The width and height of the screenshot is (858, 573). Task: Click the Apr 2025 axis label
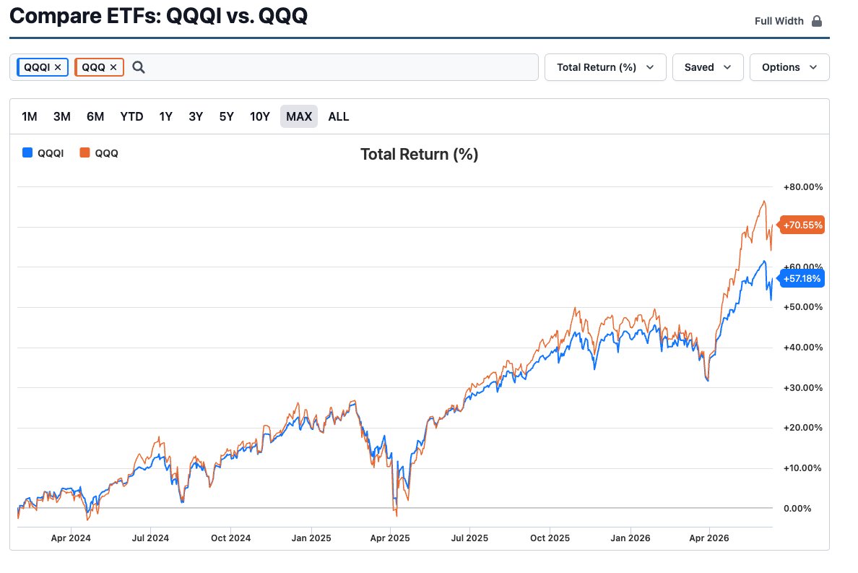(x=389, y=538)
